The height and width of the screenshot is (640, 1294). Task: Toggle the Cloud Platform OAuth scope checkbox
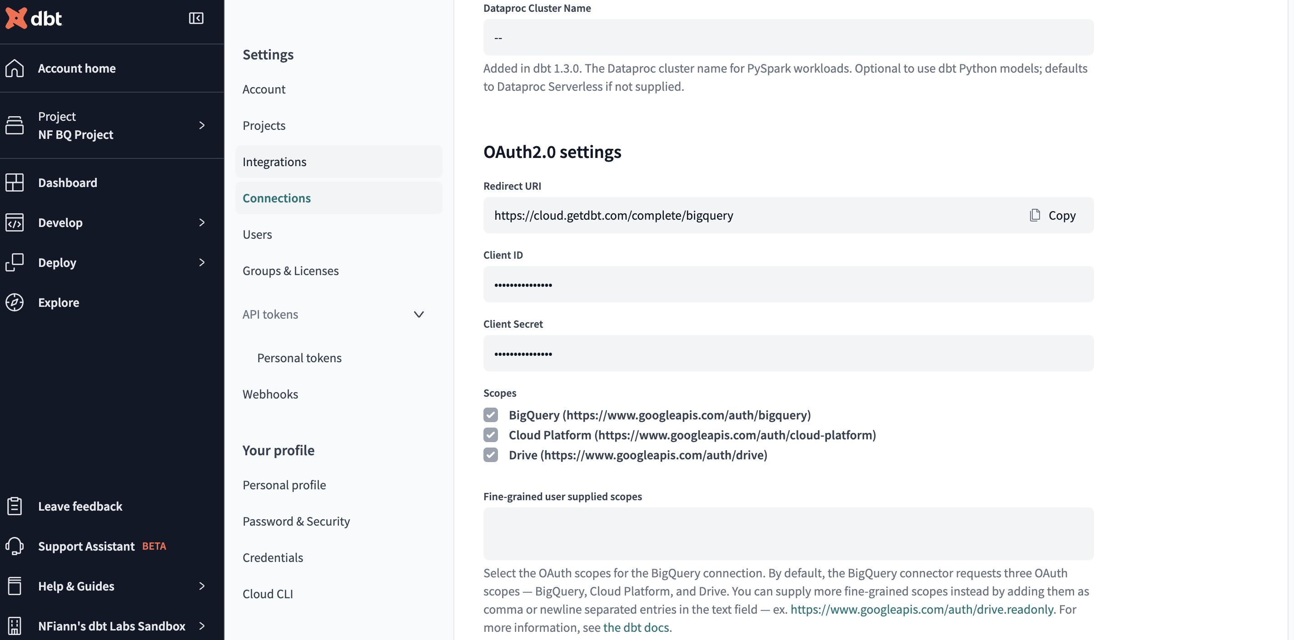[x=491, y=435]
